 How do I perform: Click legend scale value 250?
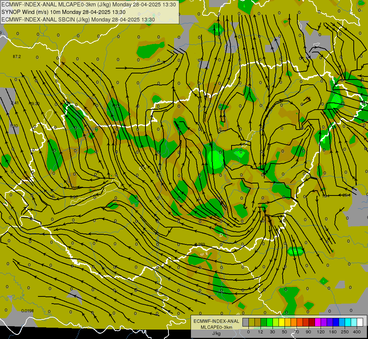(x=345, y=332)
